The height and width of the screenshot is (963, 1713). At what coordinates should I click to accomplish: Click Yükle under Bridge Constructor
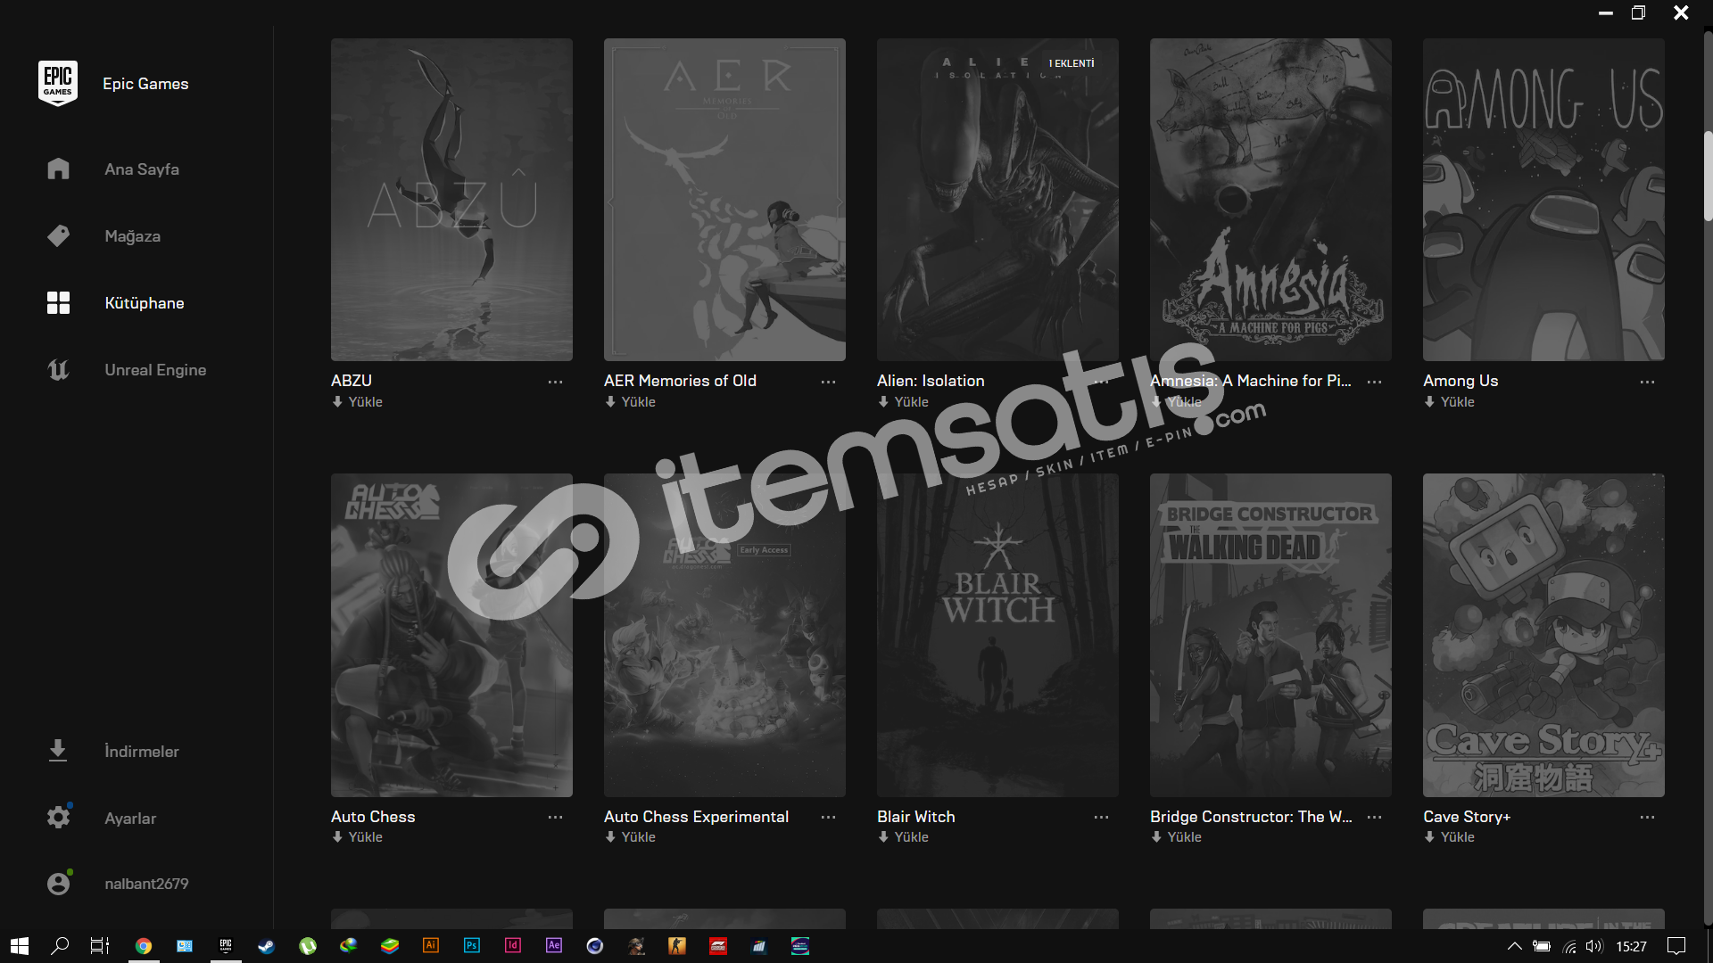point(1177,837)
